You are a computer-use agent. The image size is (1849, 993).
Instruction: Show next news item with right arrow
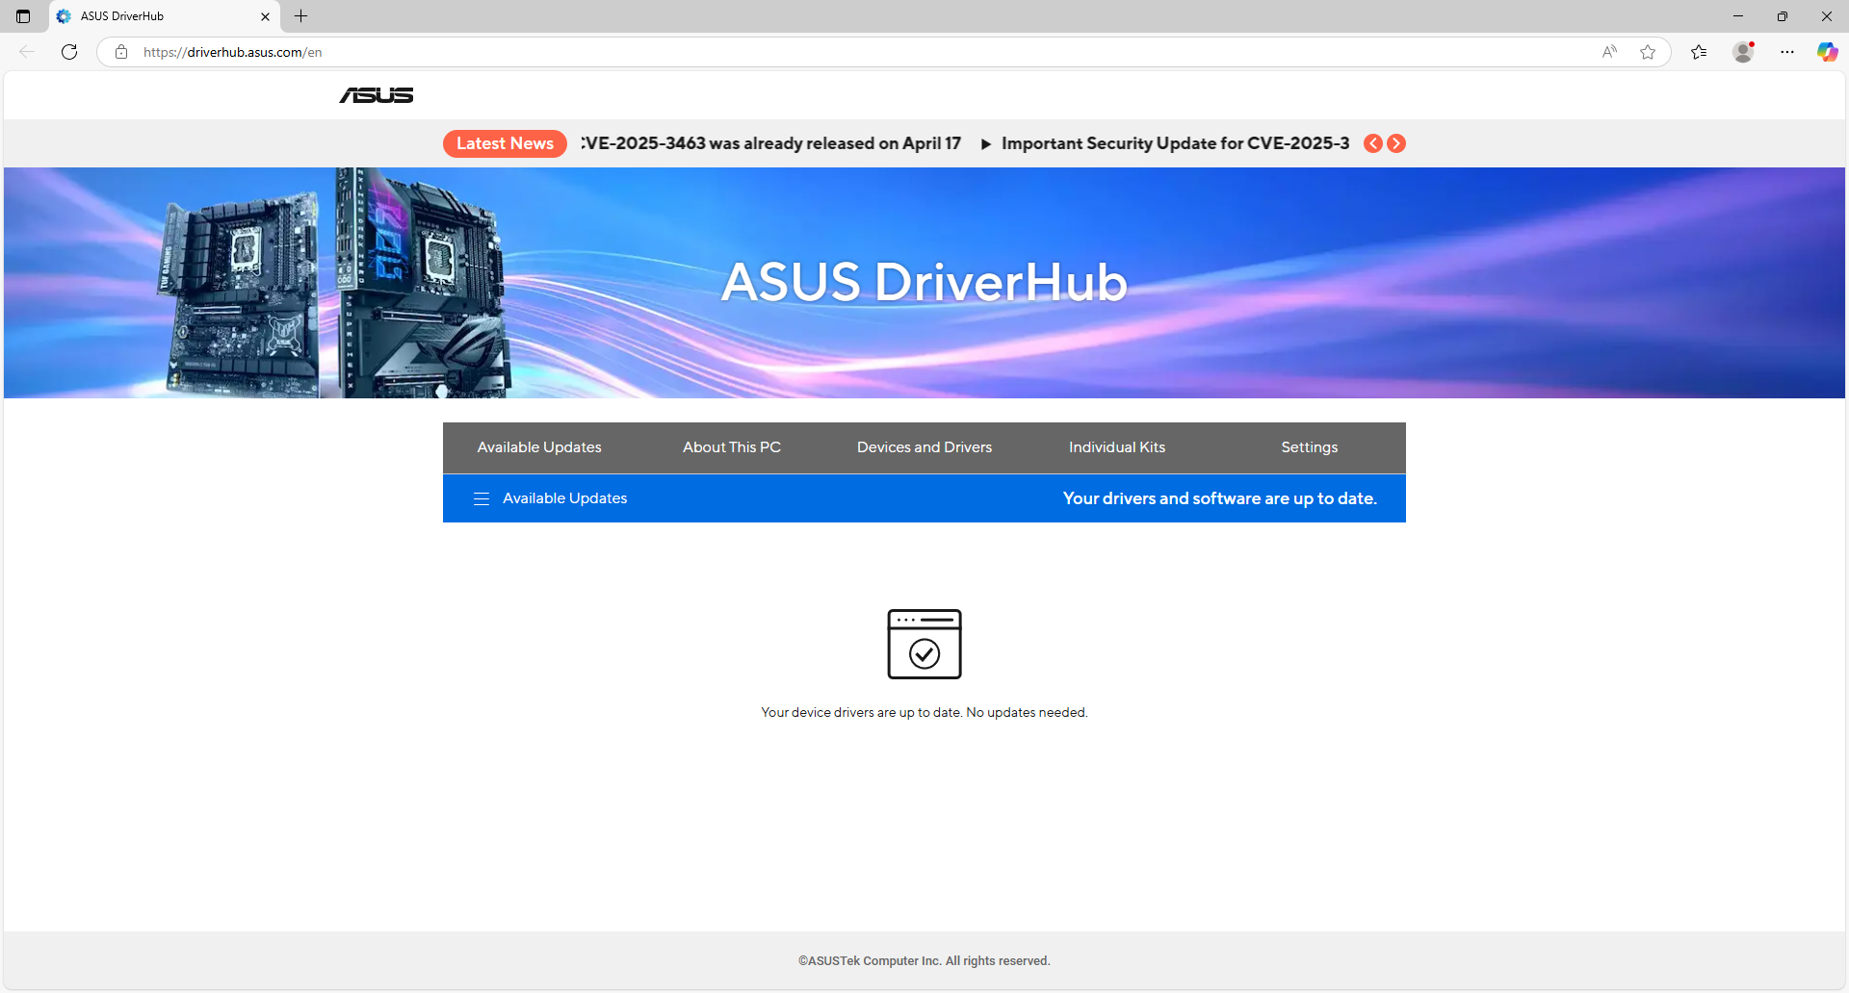(1396, 143)
